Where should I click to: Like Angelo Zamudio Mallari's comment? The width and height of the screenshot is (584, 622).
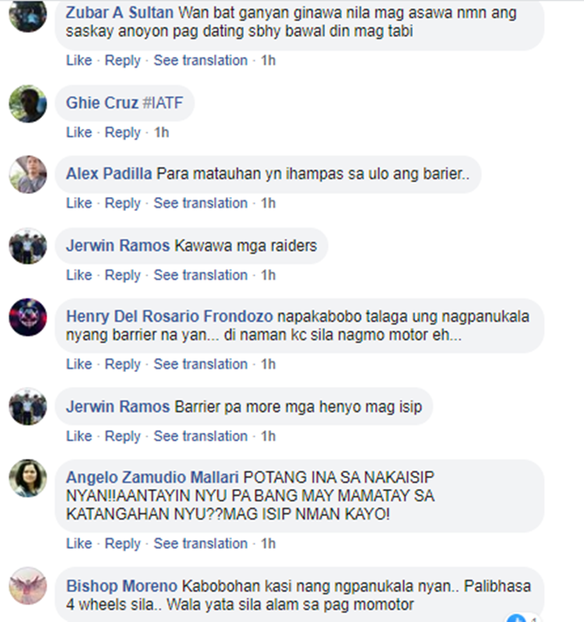[79, 543]
